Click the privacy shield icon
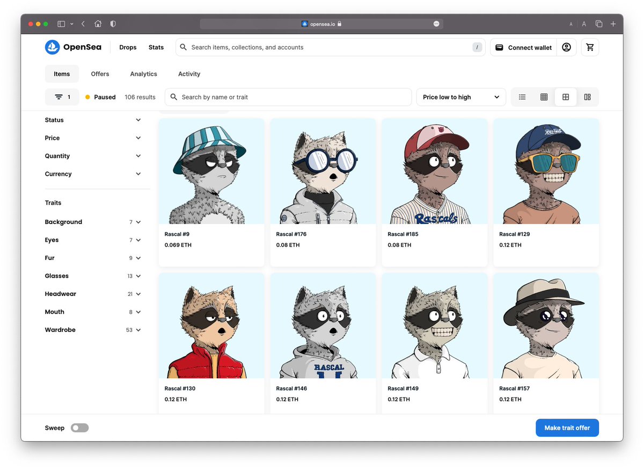 pyautogui.click(x=113, y=24)
